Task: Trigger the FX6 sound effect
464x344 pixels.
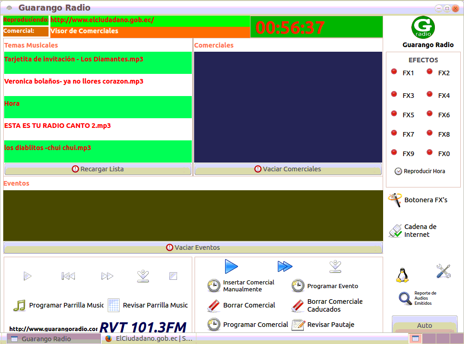Action: click(438, 115)
